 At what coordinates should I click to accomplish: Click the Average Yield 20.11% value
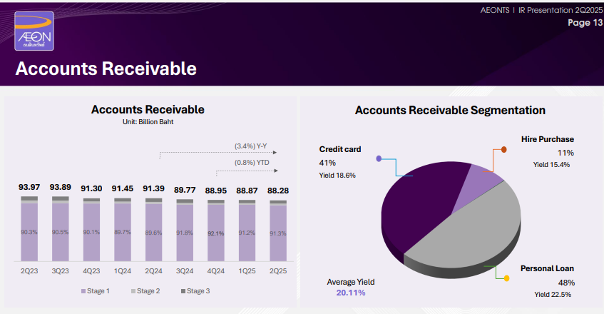[x=350, y=293]
